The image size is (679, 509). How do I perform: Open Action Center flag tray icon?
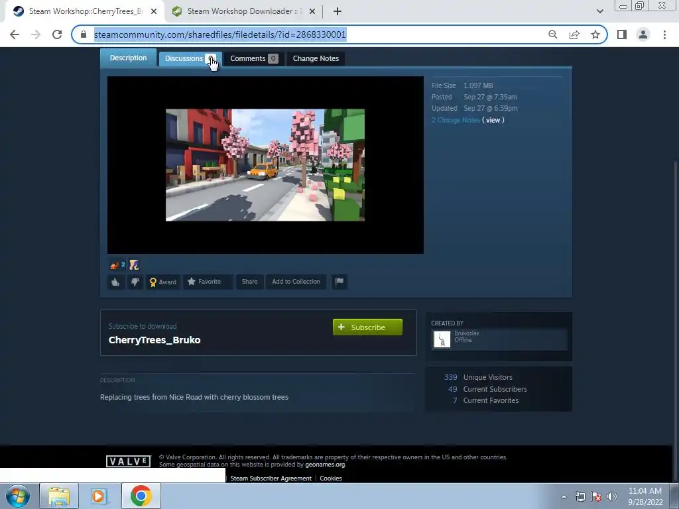point(596,496)
